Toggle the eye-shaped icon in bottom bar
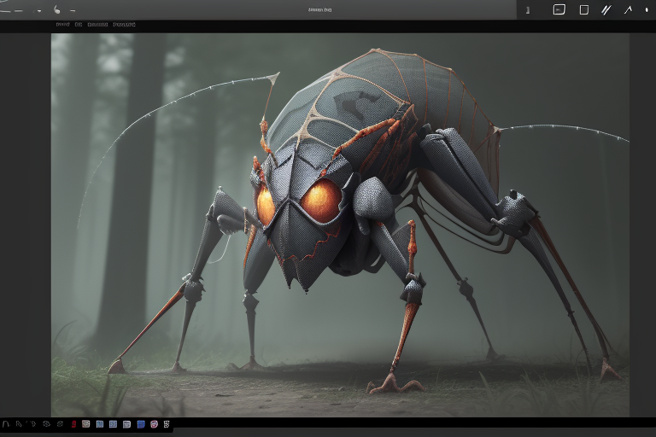The image size is (656, 437). tap(46, 424)
